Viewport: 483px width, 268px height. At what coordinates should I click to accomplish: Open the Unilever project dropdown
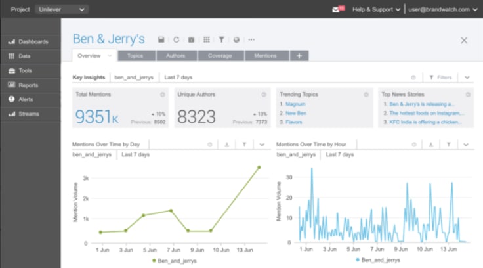(x=62, y=9)
